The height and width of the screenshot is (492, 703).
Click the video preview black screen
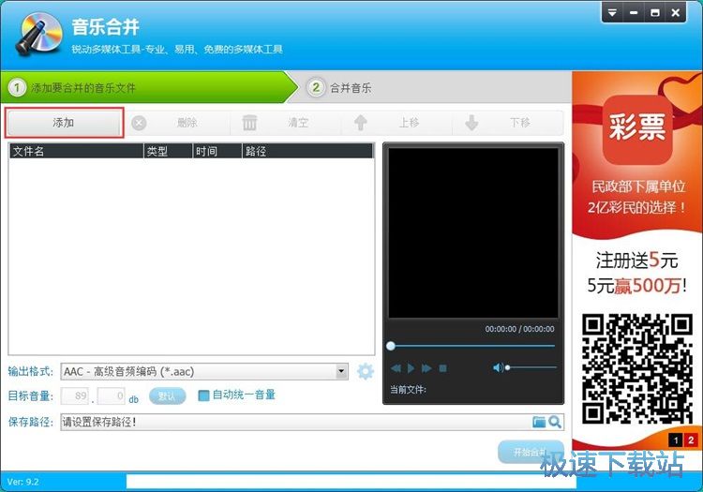tap(473, 232)
